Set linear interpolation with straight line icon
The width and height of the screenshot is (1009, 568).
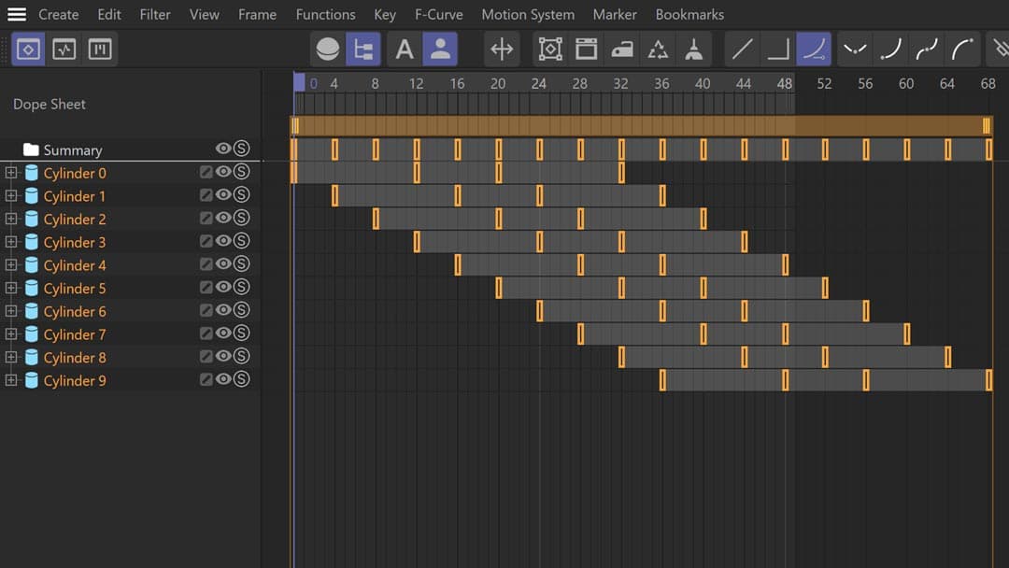pyautogui.click(x=742, y=50)
